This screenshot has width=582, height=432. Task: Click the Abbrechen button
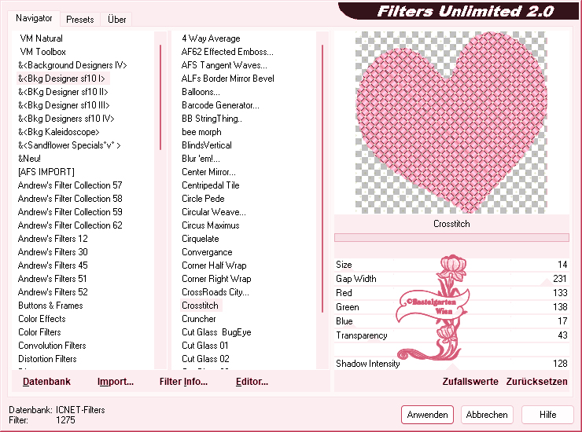click(x=487, y=415)
